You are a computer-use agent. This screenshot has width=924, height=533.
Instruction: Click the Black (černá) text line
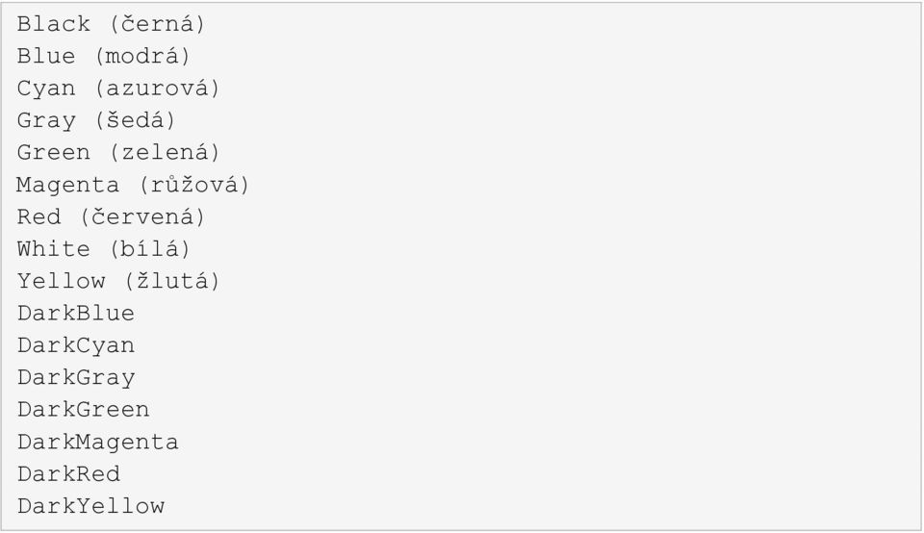pyautogui.click(x=111, y=24)
